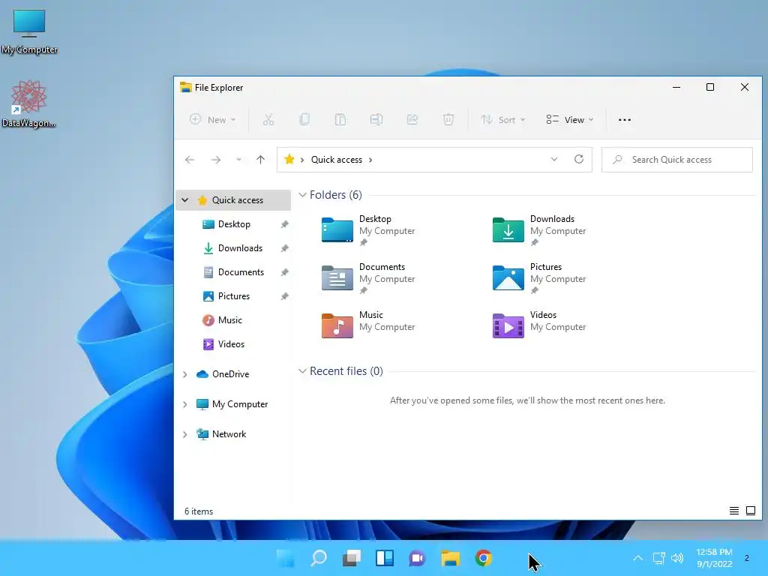768x576 pixels.
Task: Collapse the Recent files (0) group
Action: [x=303, y=371]
